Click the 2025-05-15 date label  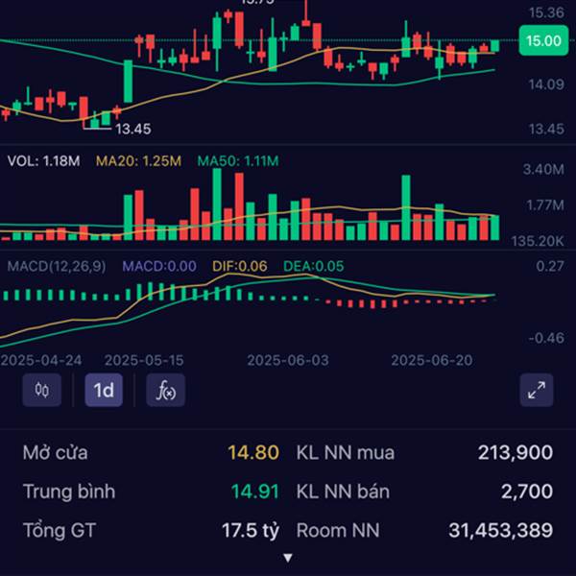(x=144, y=360)
